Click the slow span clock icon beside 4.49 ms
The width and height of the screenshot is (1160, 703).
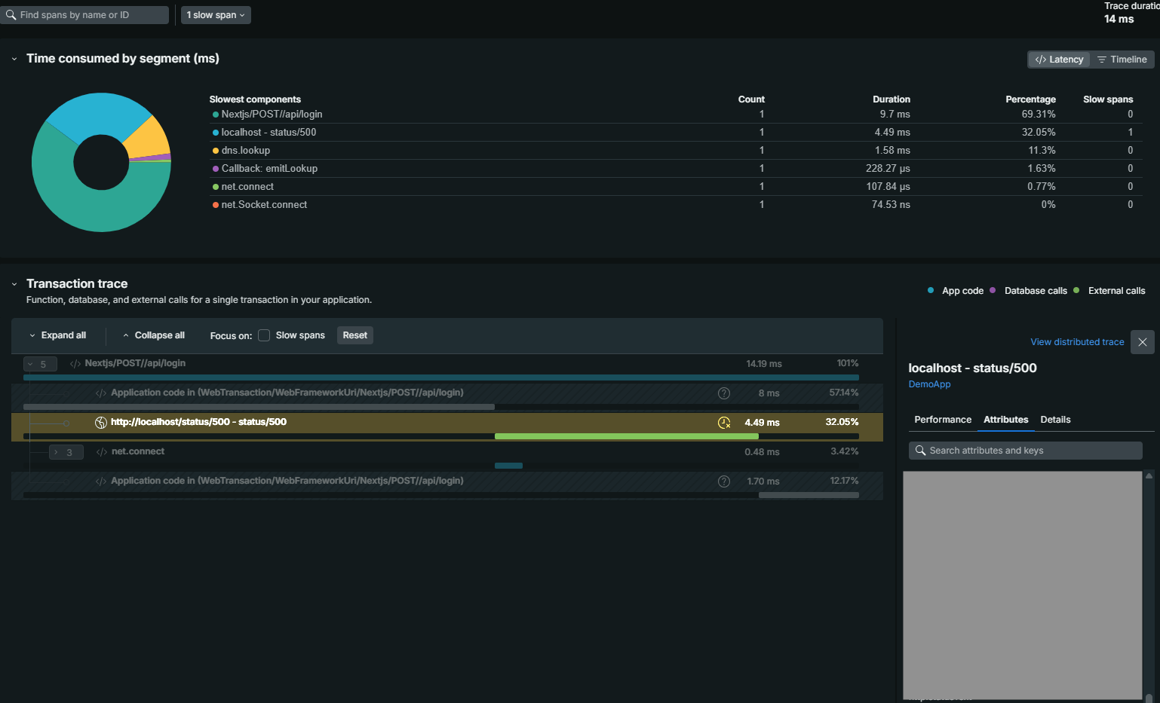(x=724, y=423)
